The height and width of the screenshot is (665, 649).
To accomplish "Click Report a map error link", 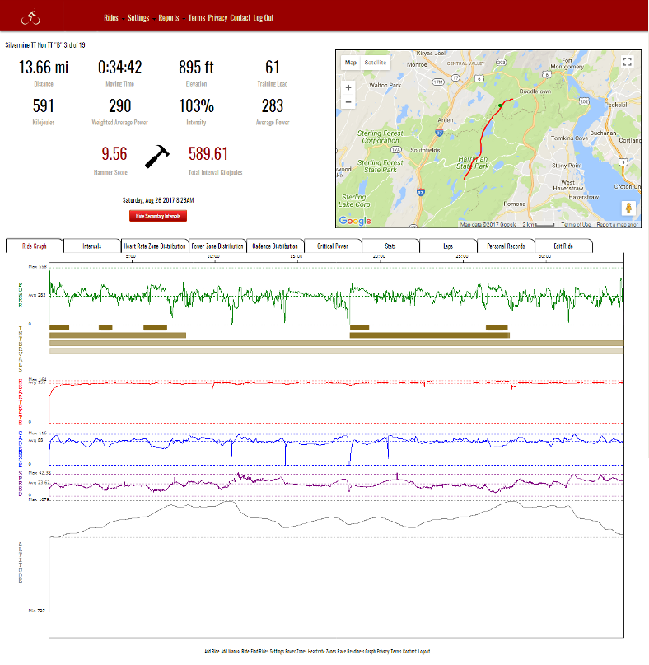I will pos(618,224).
